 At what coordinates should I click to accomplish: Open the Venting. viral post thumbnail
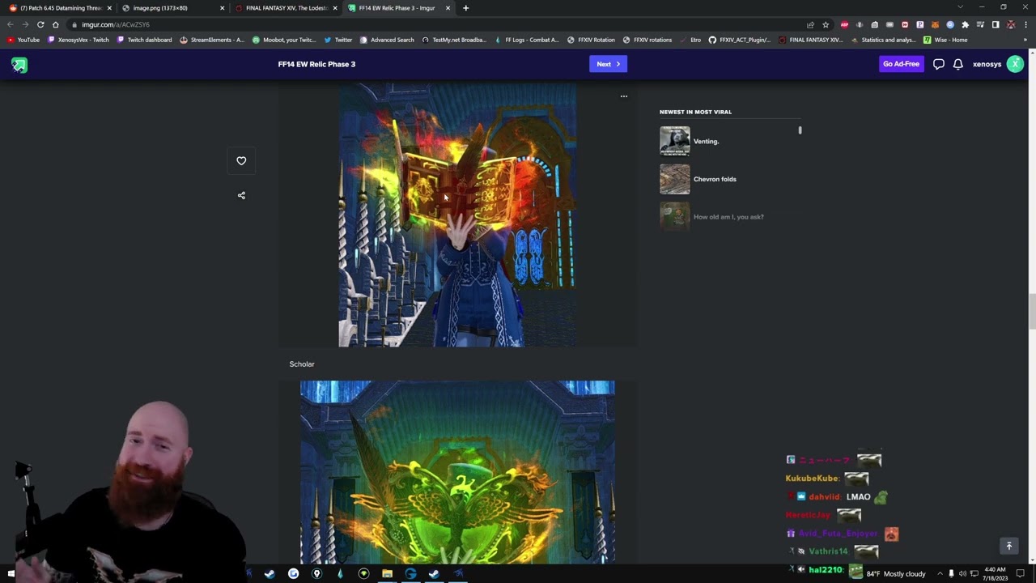click(x=674, y=141)
